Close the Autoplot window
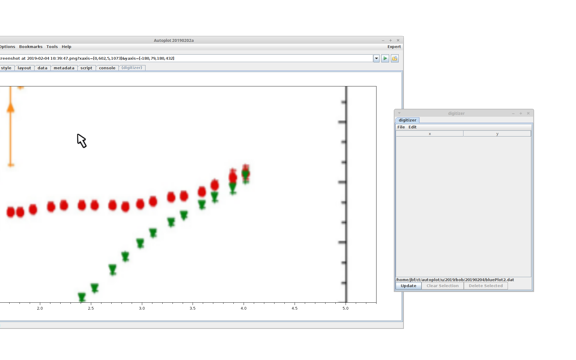Image resolution: width=576 pixels, height=360 pixels. [398, 40]
